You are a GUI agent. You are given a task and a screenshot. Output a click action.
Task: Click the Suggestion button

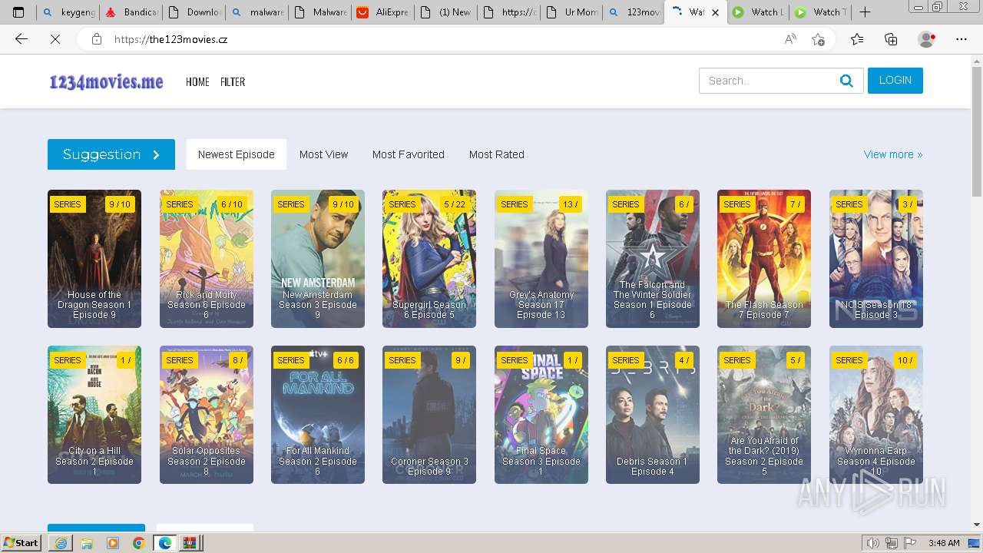111,154
